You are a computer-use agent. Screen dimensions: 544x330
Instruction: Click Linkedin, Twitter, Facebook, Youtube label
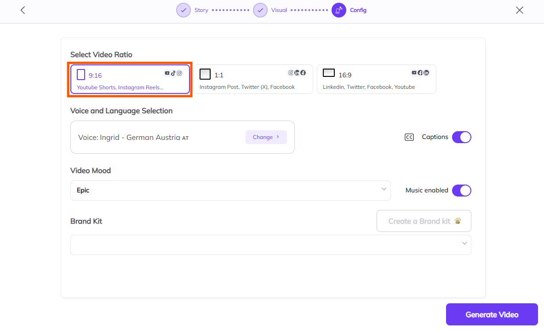pyautogui.click(x=369, y=87)
